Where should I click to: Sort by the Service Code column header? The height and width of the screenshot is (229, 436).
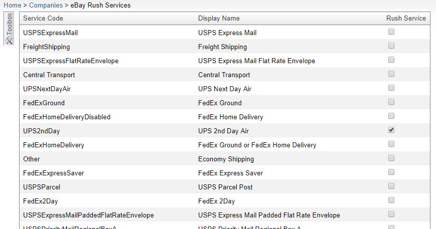[43, 19]
